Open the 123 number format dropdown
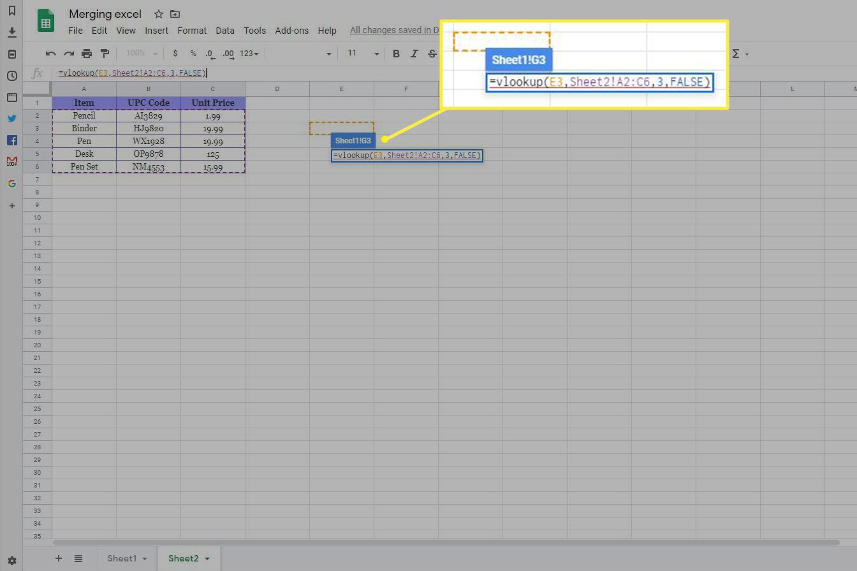Image resolution: width=857 pixels, height=571 pixels. [249, 54]
